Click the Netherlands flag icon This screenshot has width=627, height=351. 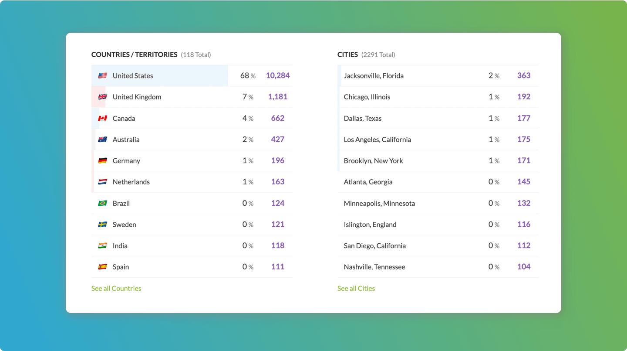(102, 182)
